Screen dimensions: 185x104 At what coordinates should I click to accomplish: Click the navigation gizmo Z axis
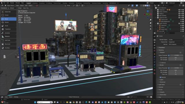pos(148,11)
